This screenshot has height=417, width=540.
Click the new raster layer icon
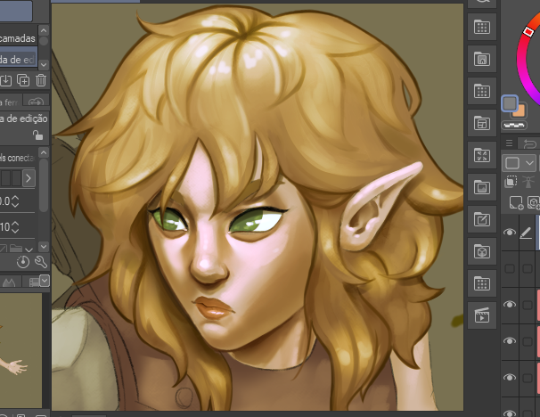(516, 202)
